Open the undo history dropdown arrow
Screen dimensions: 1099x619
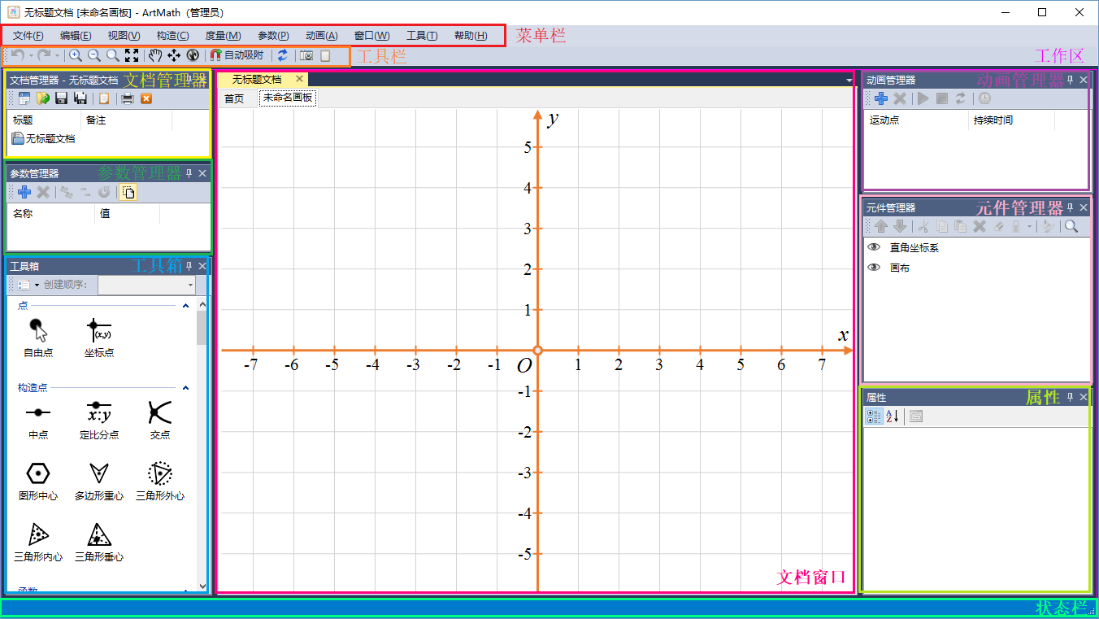31,55
